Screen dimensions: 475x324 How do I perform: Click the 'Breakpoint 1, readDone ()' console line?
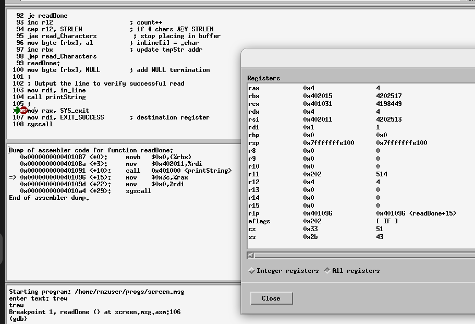click(x=95, y=312)
